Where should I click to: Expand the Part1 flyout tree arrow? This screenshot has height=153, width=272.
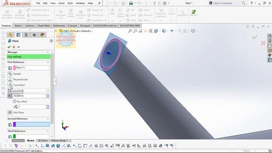coord(56,31)
